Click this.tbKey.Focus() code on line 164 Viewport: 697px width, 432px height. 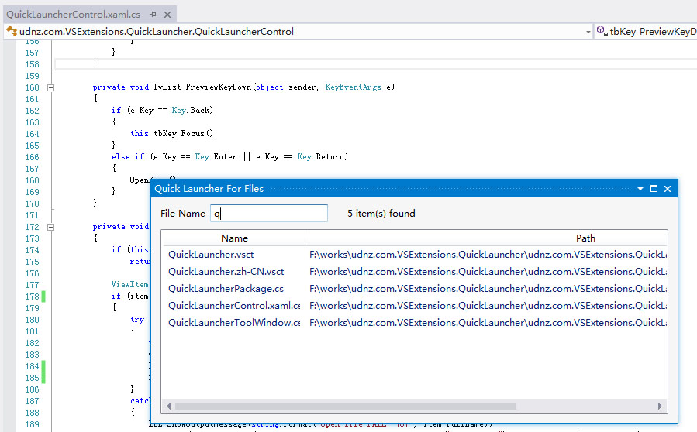(174, 133)
